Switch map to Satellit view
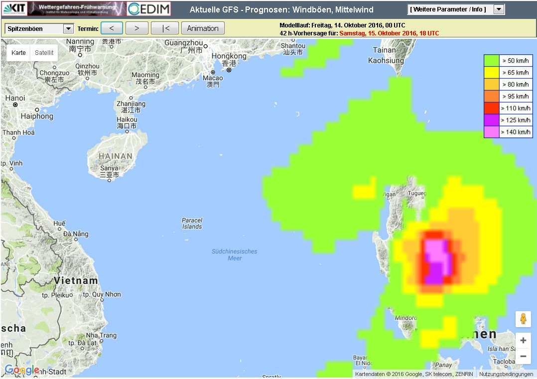The width and height of the screenshot is (537, 379). tap(44, 52)
